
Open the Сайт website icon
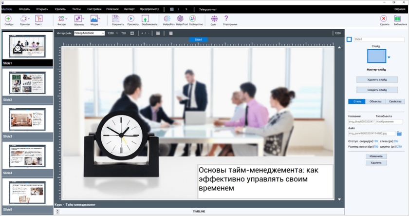214,19
